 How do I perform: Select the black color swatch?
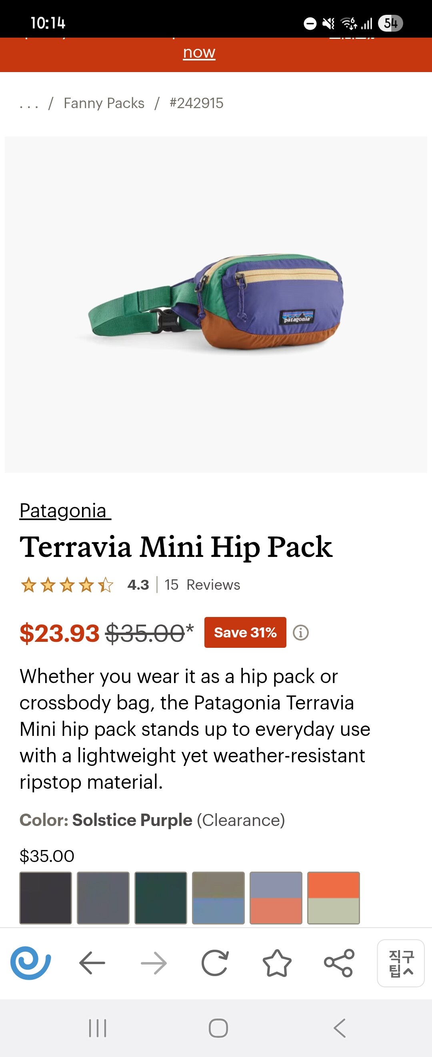coord(46,898)
